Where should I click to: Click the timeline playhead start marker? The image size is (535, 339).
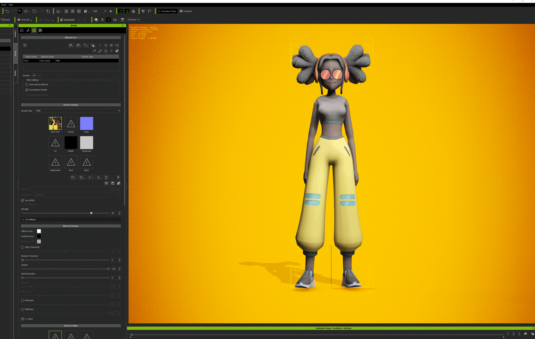[x=131, y=335]
